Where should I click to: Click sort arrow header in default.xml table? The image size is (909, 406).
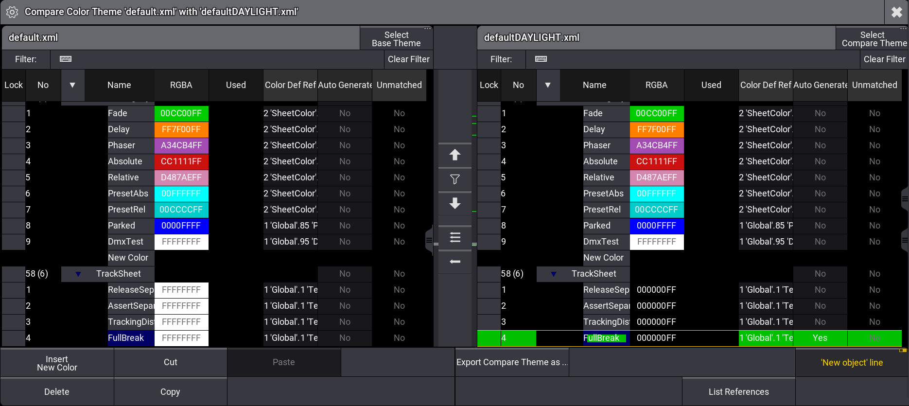72,85
